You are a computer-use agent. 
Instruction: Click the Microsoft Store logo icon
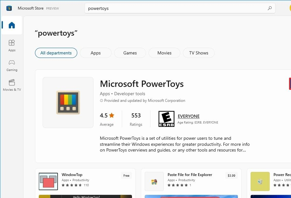tap(9, 8)
